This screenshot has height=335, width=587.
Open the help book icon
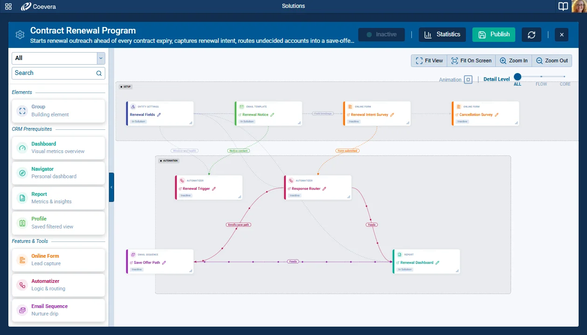click(x=563, y=6)
